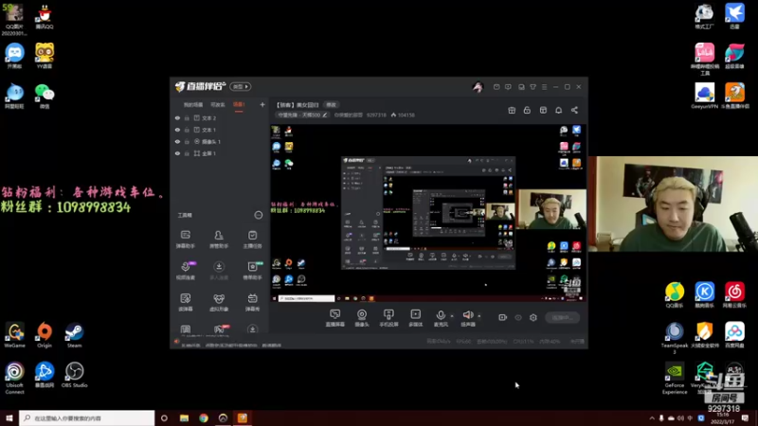Click the user avatar in the title bar
The height and width of the screenshot is (426, 758).
point(478,87)
